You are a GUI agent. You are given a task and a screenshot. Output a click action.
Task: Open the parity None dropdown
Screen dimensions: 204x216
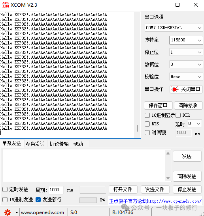pos(186,76)
